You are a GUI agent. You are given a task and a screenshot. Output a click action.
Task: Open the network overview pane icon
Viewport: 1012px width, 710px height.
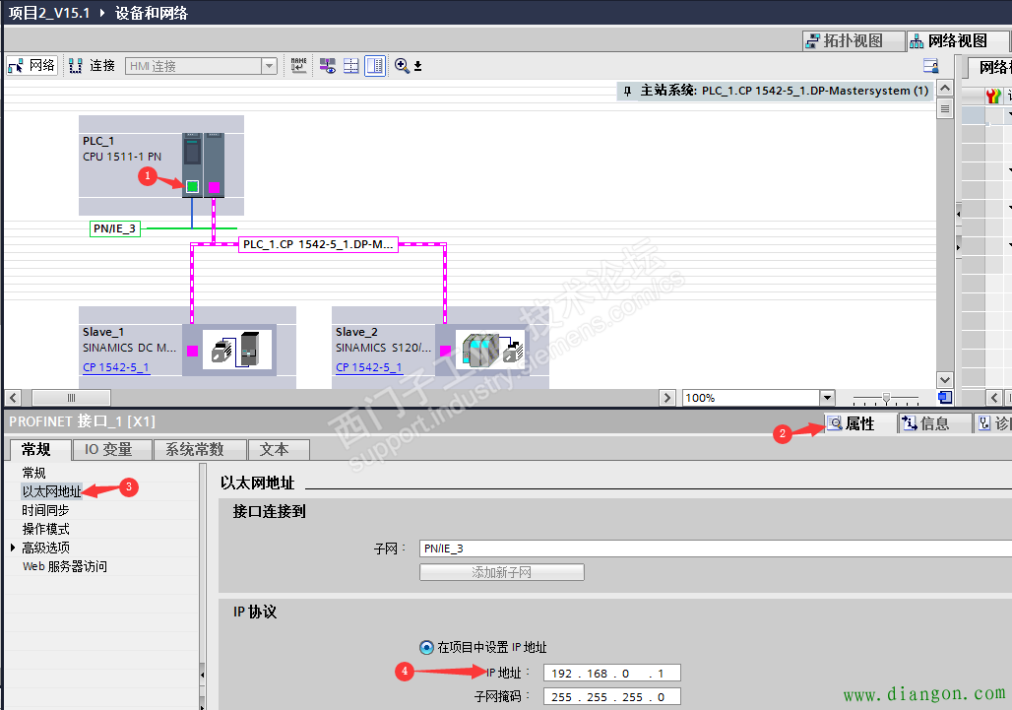375,65
